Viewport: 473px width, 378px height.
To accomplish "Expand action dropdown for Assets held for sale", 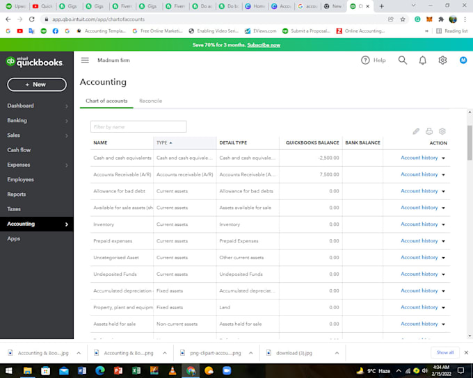I will pyautogui.click(x=444, y=324).
